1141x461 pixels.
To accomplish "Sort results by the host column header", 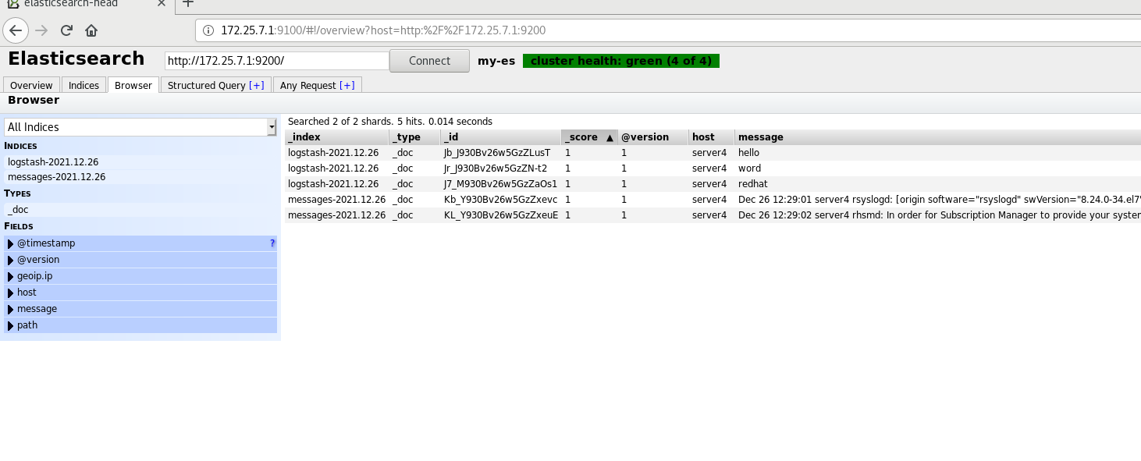I will click(712, 137).
